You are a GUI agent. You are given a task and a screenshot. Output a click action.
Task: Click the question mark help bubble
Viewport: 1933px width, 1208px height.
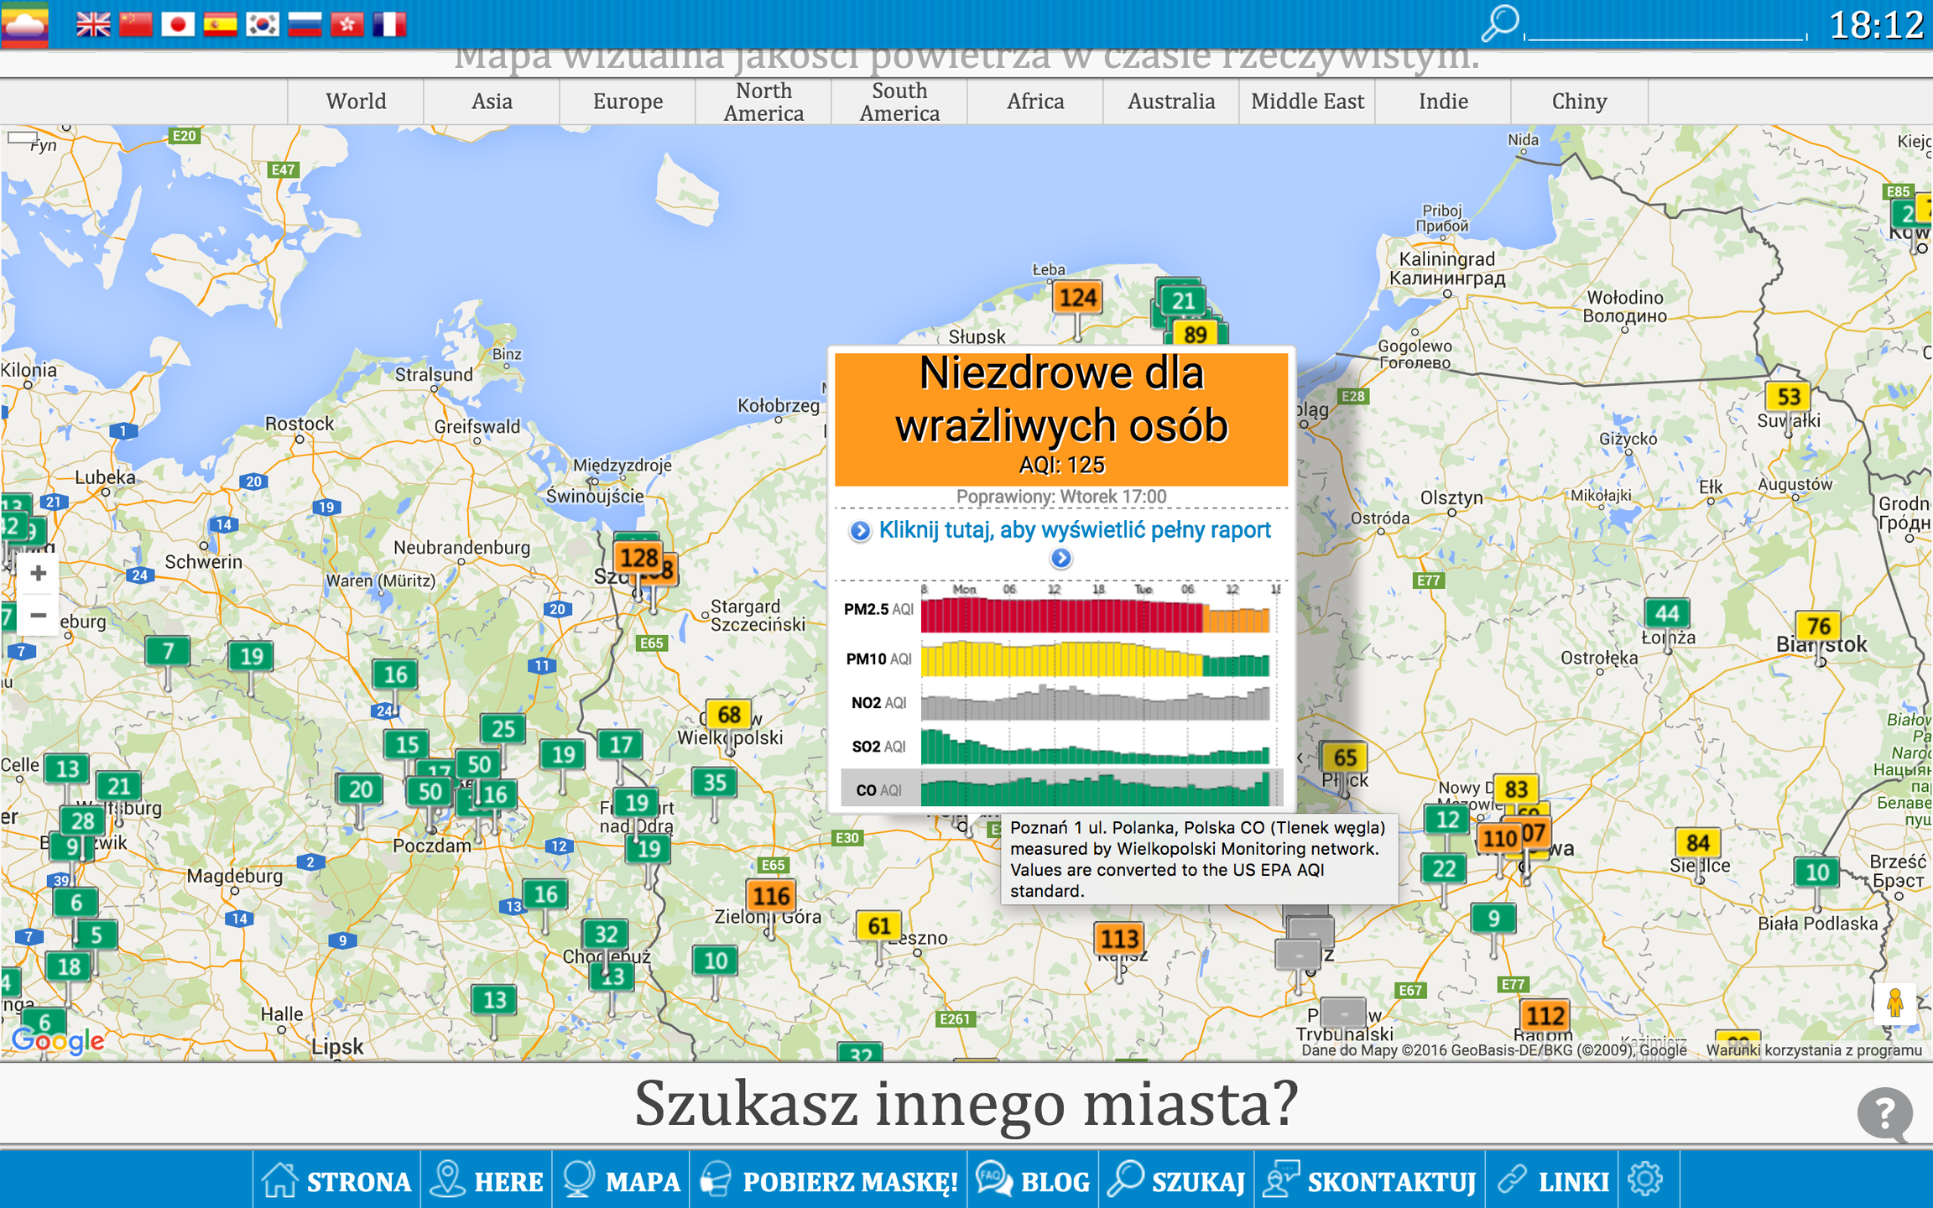click(x=1884, y=1114)
